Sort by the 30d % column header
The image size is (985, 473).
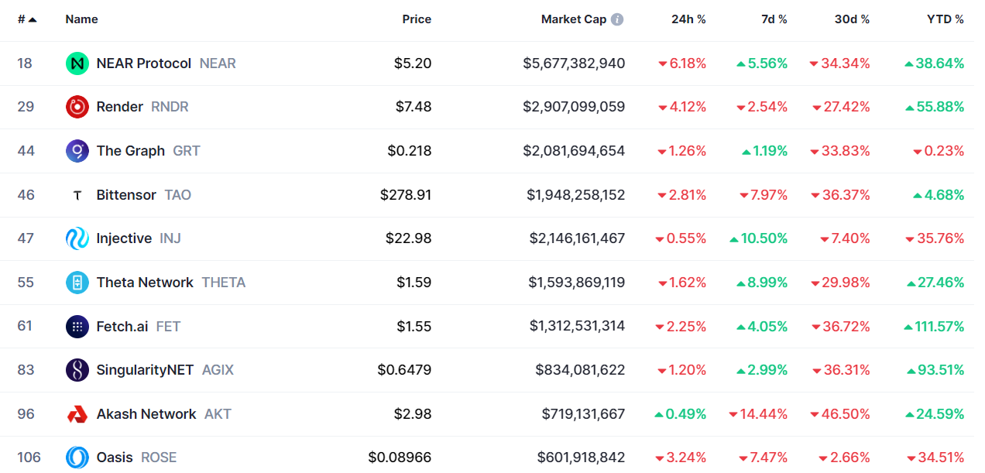[x=852, y=19]
